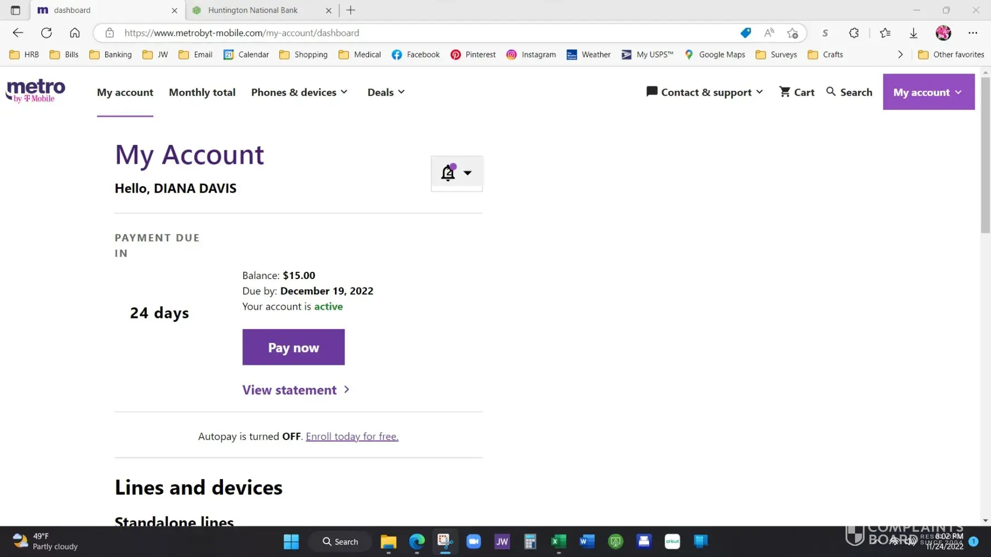Refresh the page with reload icon
The width and height of the screenshot is (991, 557).
(x=46, y=33)
